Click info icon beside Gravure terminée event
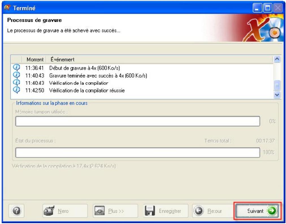 click(17, 75)
